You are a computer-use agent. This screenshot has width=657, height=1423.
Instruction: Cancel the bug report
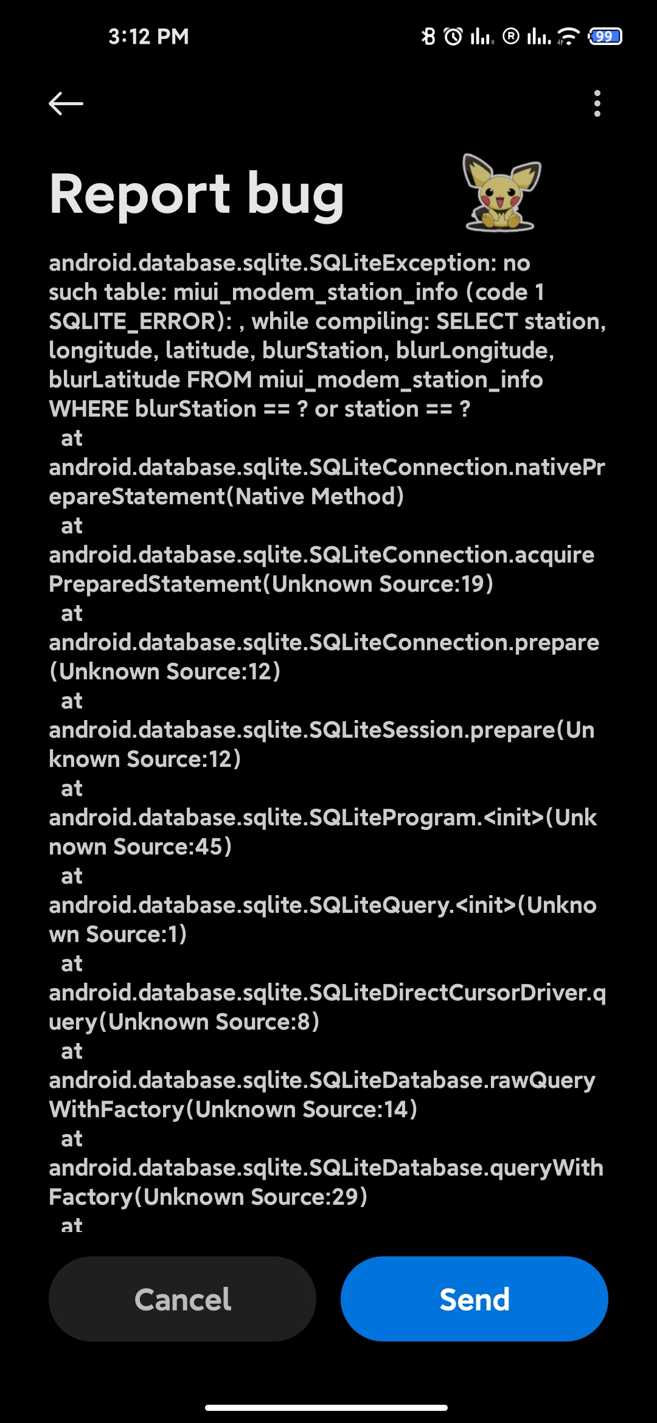tap(182, 1299)
